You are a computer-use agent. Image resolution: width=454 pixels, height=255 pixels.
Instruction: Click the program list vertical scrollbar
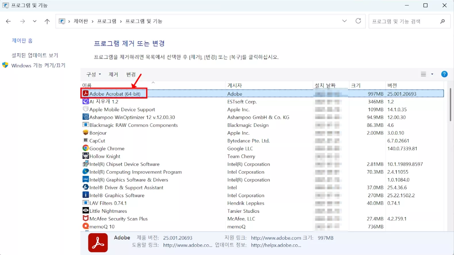450,105
